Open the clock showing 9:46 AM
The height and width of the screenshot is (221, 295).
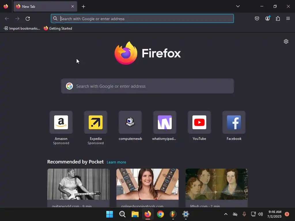275,214
